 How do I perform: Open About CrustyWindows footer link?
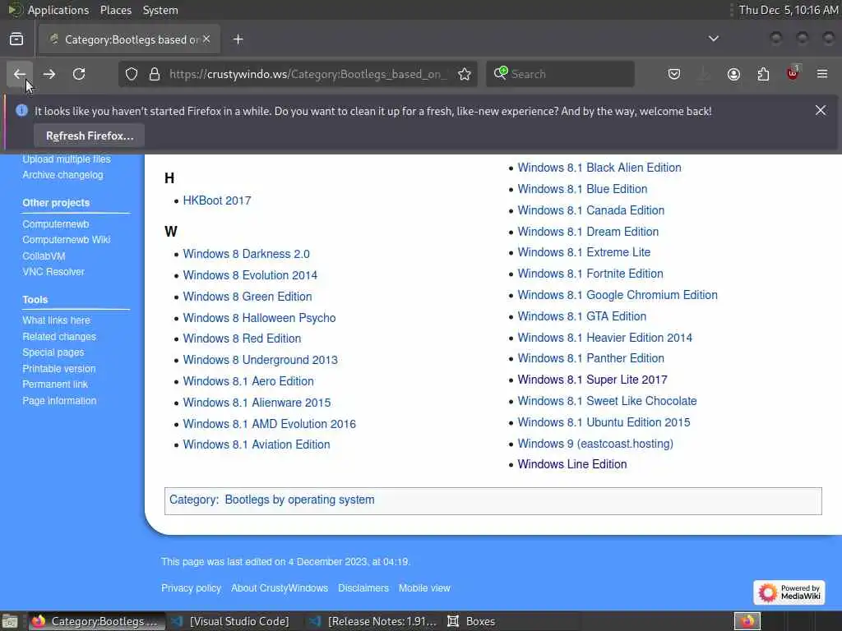click(x=280, y=588)
